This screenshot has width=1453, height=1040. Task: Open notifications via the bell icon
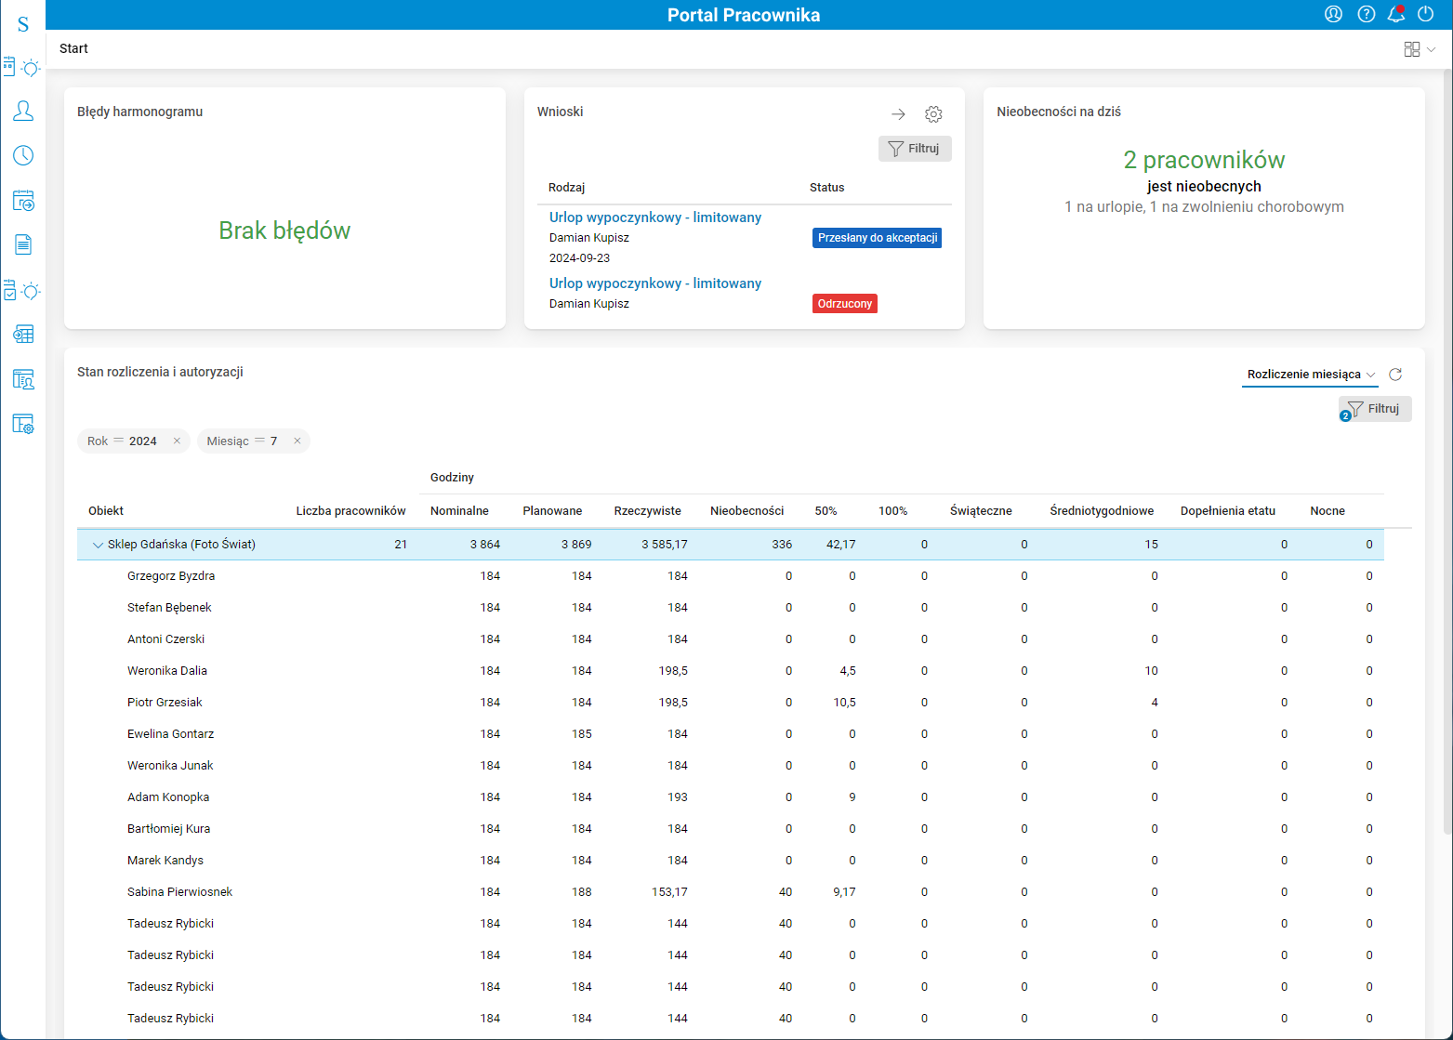[x=1395, y=14]
